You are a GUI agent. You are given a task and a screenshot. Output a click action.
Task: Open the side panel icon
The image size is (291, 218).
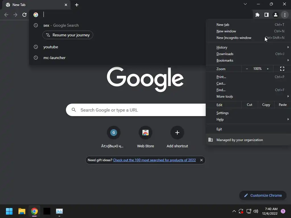(267, 15)
